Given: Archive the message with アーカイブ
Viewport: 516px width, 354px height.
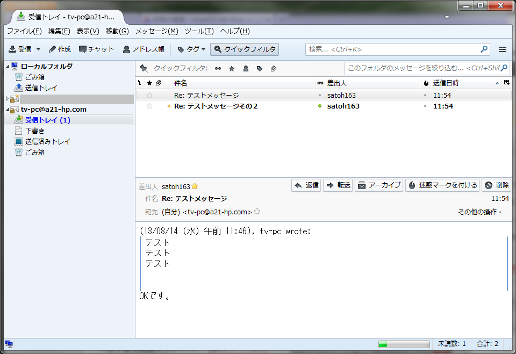Looking at the screenshot, I should (x=379, y=185).
